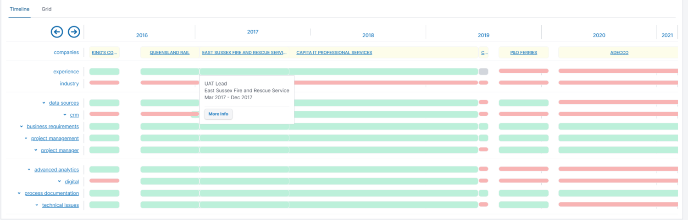Switch to the Grid tab
This screenshot has height=220, width=688.
pyautogui.click(x=46, y=9)
